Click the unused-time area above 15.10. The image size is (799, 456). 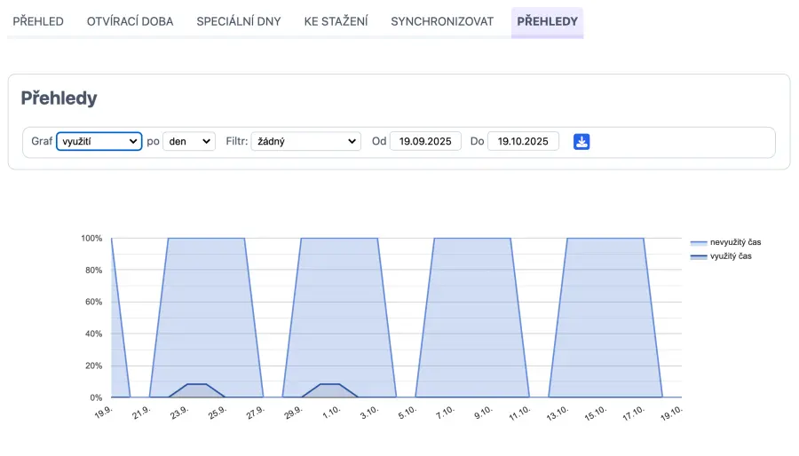[x=605, y=311]
